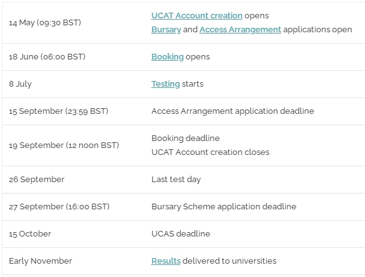
Task: Select the UCAS deadline text
Action: pos(181,234)
